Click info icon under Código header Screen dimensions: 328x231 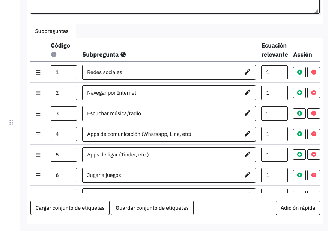(54, 55)
